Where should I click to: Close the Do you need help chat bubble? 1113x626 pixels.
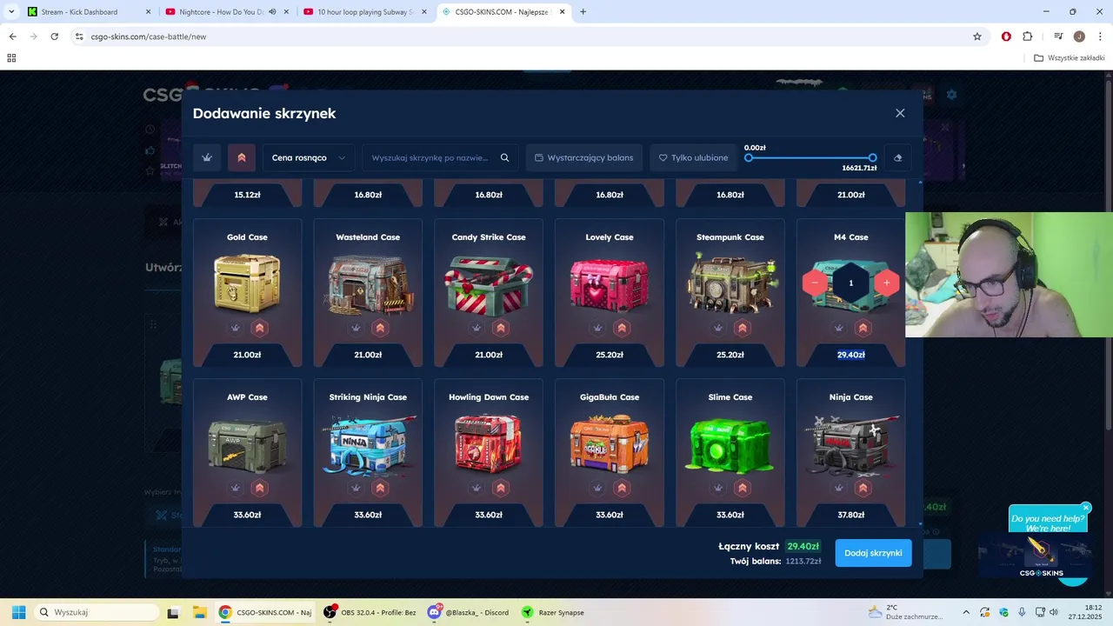point(1086,508)
